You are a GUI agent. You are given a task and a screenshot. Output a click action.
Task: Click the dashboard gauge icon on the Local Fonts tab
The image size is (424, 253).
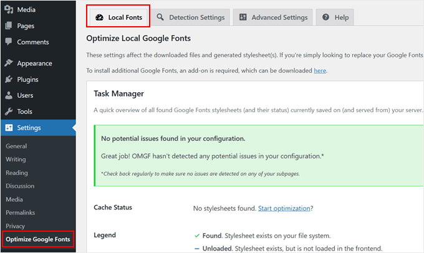[x=99, y=17]
